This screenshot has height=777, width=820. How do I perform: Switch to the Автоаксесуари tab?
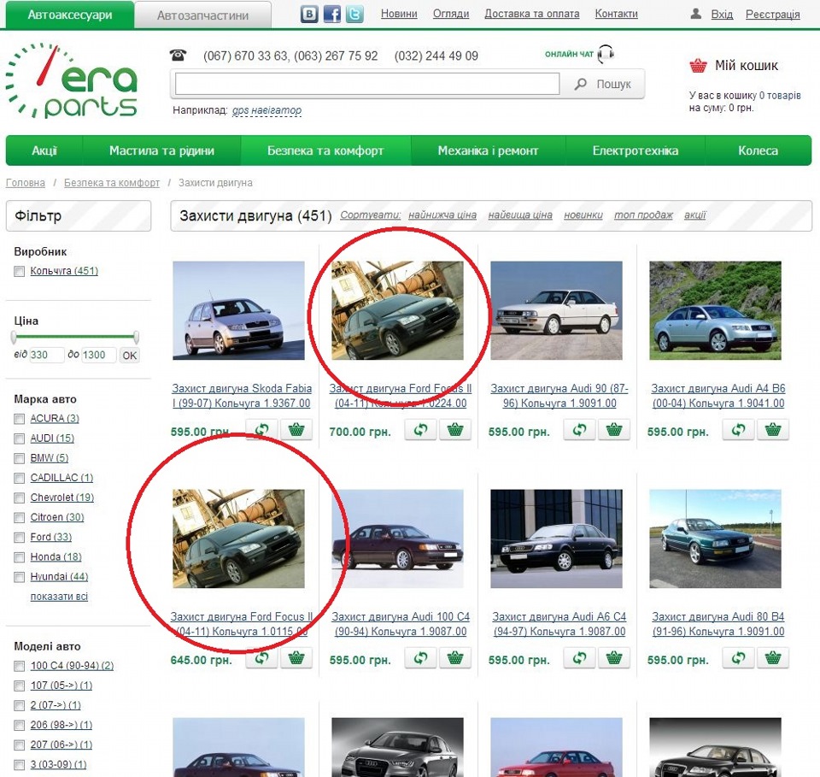pyautogui.click(x=70, y=15)
